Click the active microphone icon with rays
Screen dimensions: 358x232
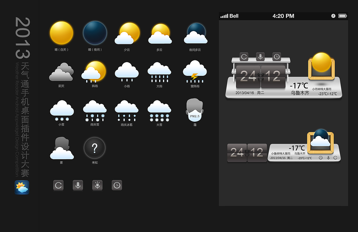97,185
